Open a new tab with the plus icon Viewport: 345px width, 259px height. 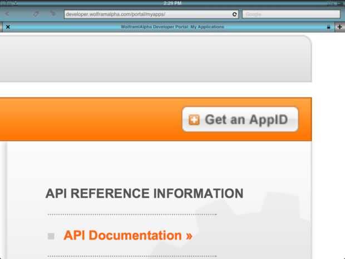click(340, 27)
